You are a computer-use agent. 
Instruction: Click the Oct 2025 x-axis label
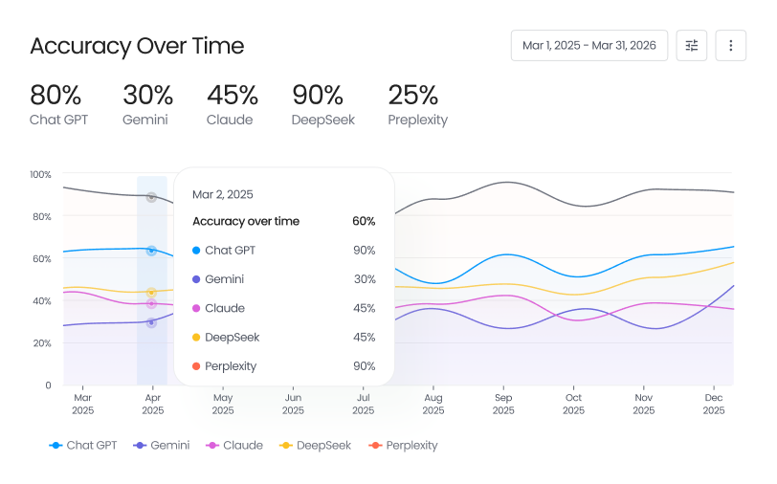(x=573, y=404)
